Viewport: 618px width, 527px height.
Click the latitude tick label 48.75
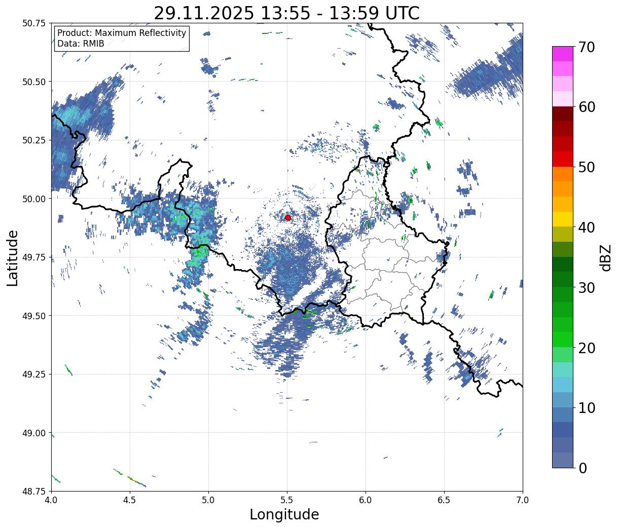[x=35, y=492]
